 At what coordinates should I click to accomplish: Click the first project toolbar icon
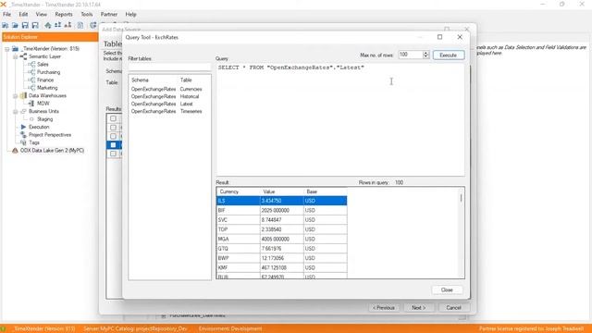[6, 25]
